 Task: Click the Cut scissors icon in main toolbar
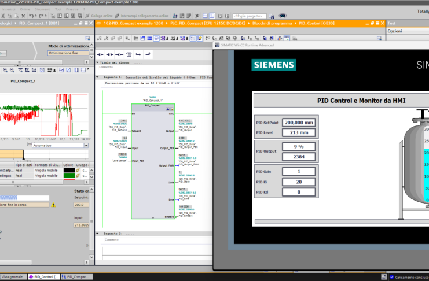tap(3, 16)
